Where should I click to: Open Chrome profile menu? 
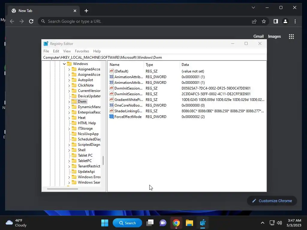pyautogui.click(x=285, y=21)
